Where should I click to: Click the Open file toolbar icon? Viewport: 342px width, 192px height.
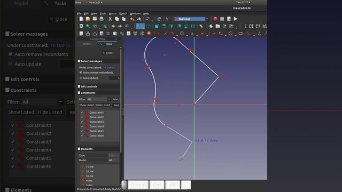coord(88,19)
